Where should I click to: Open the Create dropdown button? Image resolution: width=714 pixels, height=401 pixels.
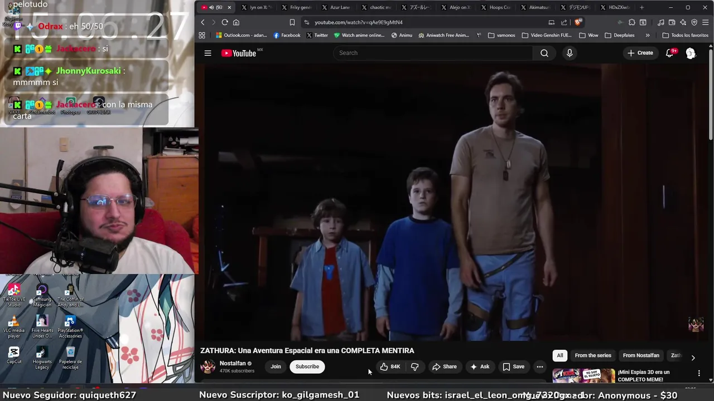coord(640,53)
